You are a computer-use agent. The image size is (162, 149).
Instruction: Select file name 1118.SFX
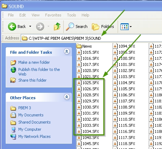pos(127,144)
